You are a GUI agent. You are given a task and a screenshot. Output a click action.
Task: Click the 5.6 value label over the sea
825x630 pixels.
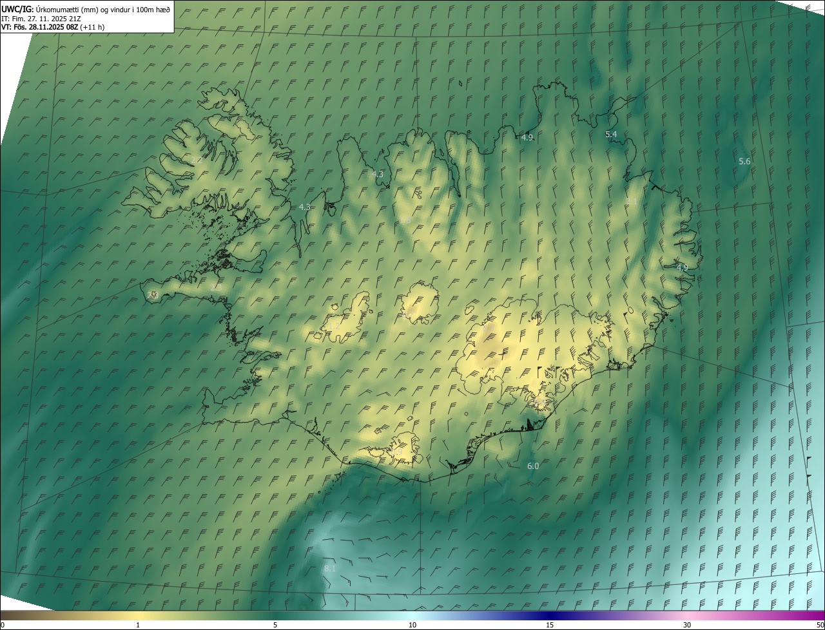(x=744, y=161)
